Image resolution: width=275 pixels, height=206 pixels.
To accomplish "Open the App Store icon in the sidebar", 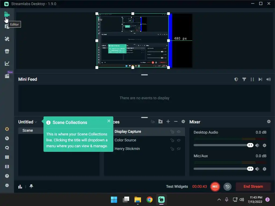I will (x=7, y=51).
